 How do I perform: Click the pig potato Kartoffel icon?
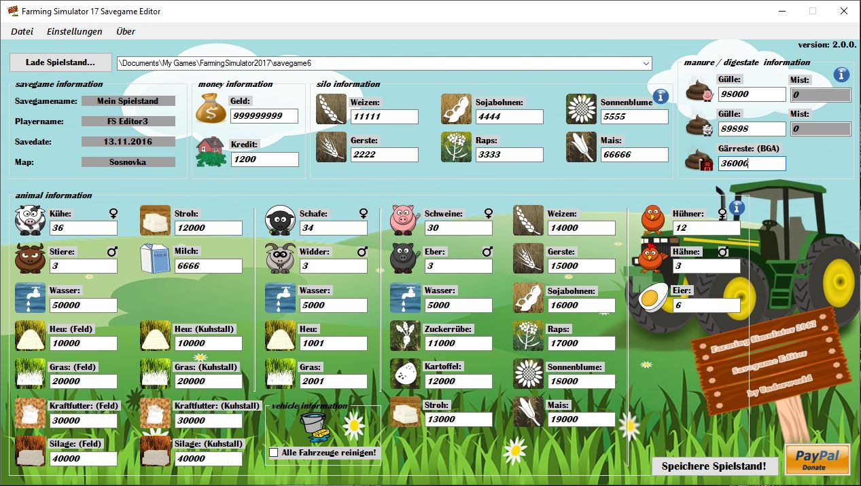405,373
